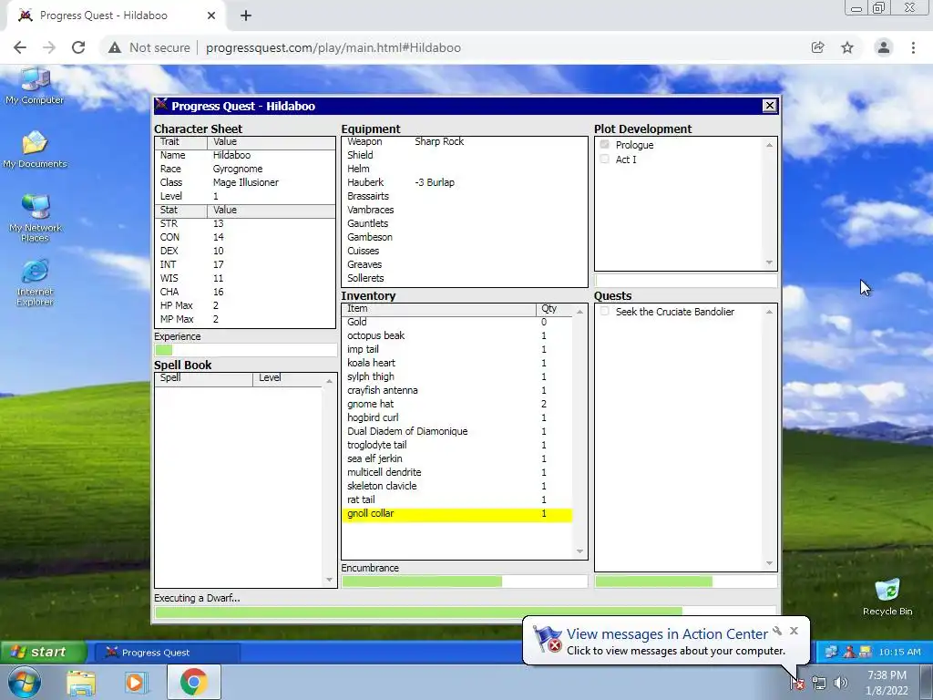Open Chrome three-dot menu
The height and width of the screenshot is (700, 933).
(x=913, y=47)
